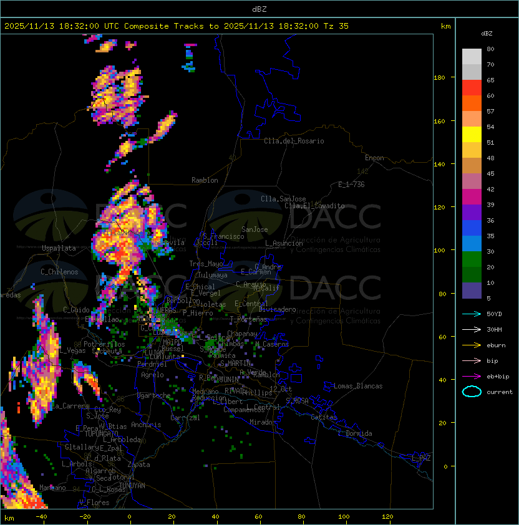Screen dimensions: 519x525
Task: Click the 'eb+bip' legend label
Action: [498, 377]
